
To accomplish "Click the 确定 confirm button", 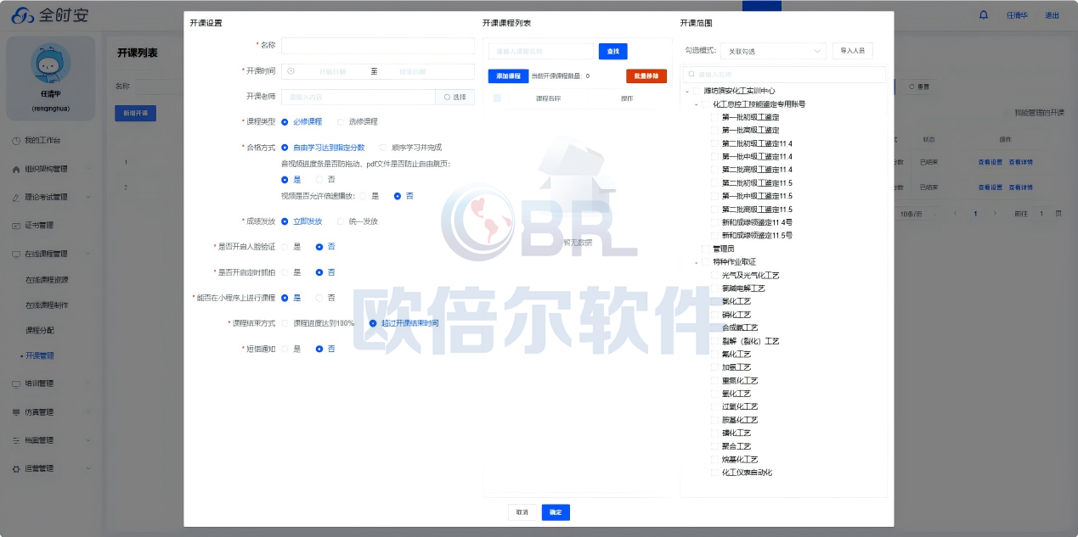I will click(x=556, y=512).
